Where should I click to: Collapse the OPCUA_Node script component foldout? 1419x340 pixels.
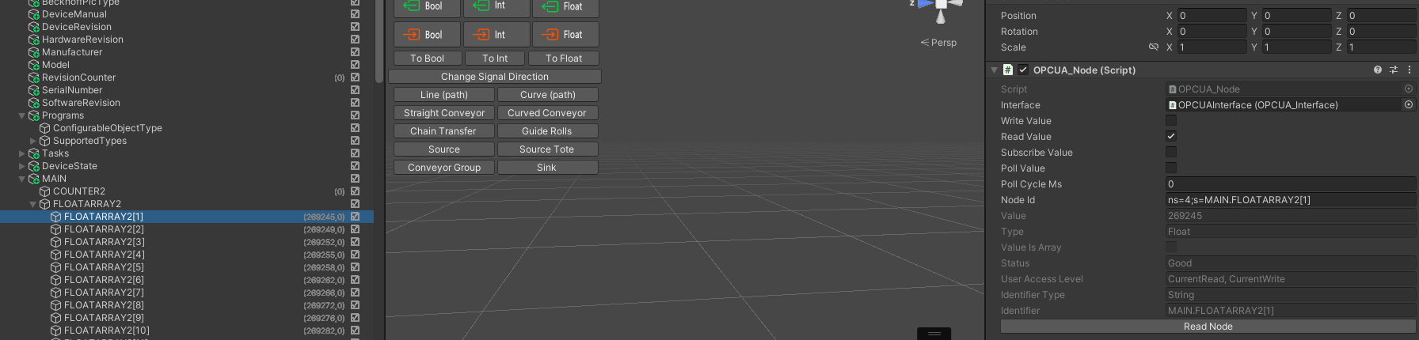tap(994, 70)
